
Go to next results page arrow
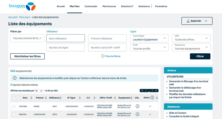[152, 91]
